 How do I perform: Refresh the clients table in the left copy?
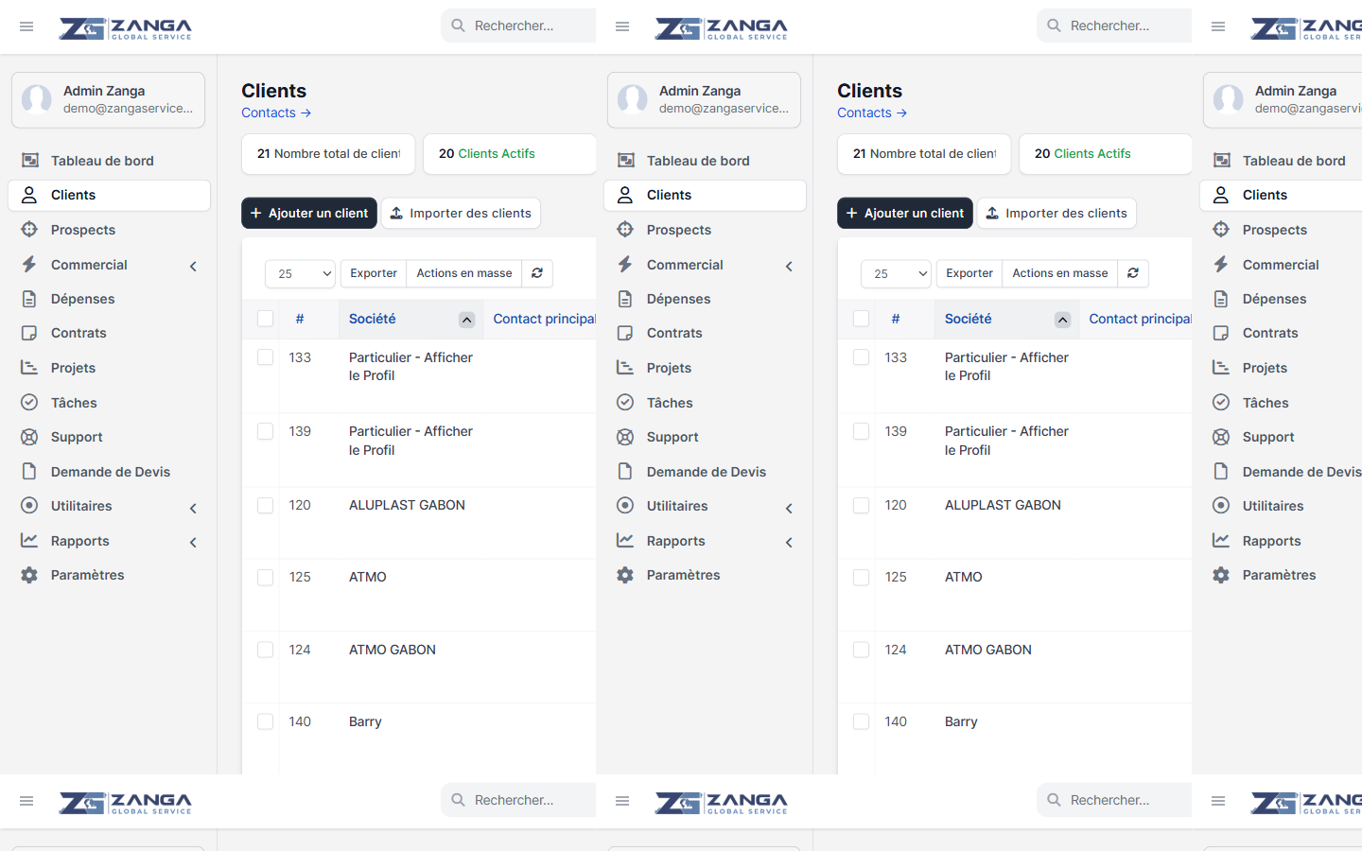pos(537,273)
